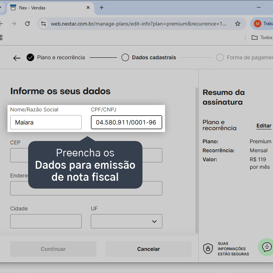Click the Mensal recurrence value
The height and width of the screenshot is (273, 273).
click(x=258, y=150)
